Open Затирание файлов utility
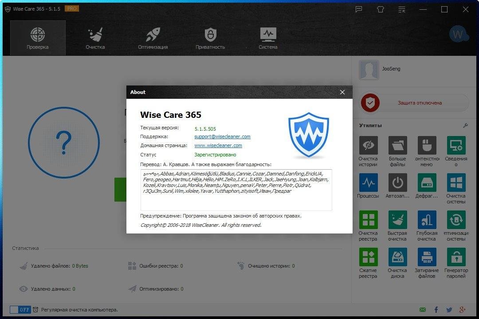 click(x=427, y=263)
